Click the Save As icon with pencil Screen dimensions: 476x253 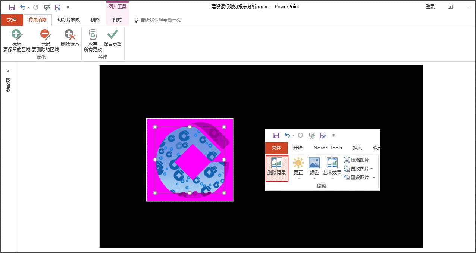[57, 7]
